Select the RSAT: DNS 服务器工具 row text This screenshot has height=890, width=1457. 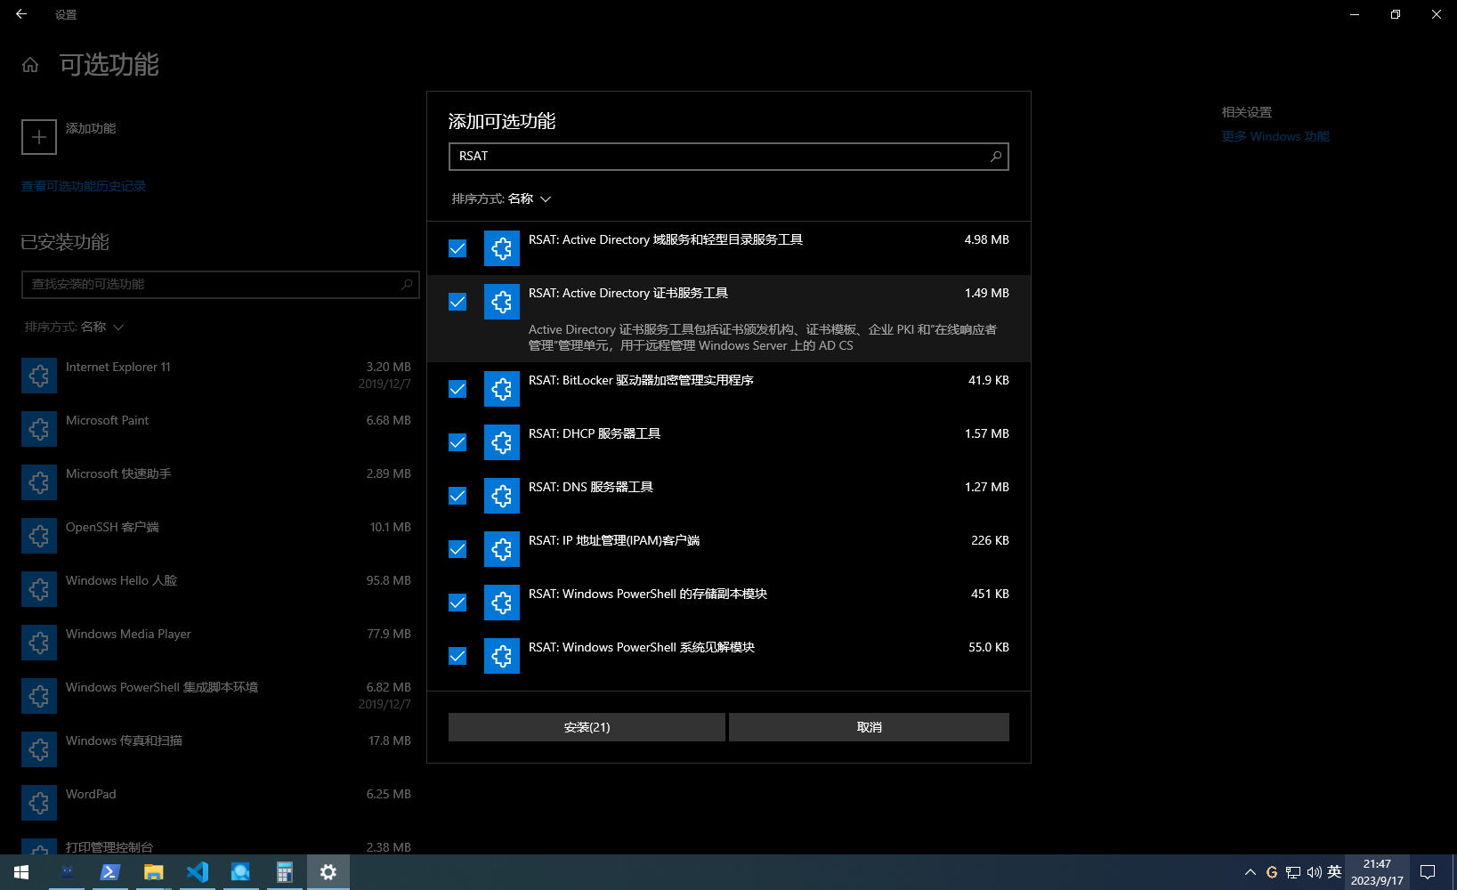coord(591,487)
